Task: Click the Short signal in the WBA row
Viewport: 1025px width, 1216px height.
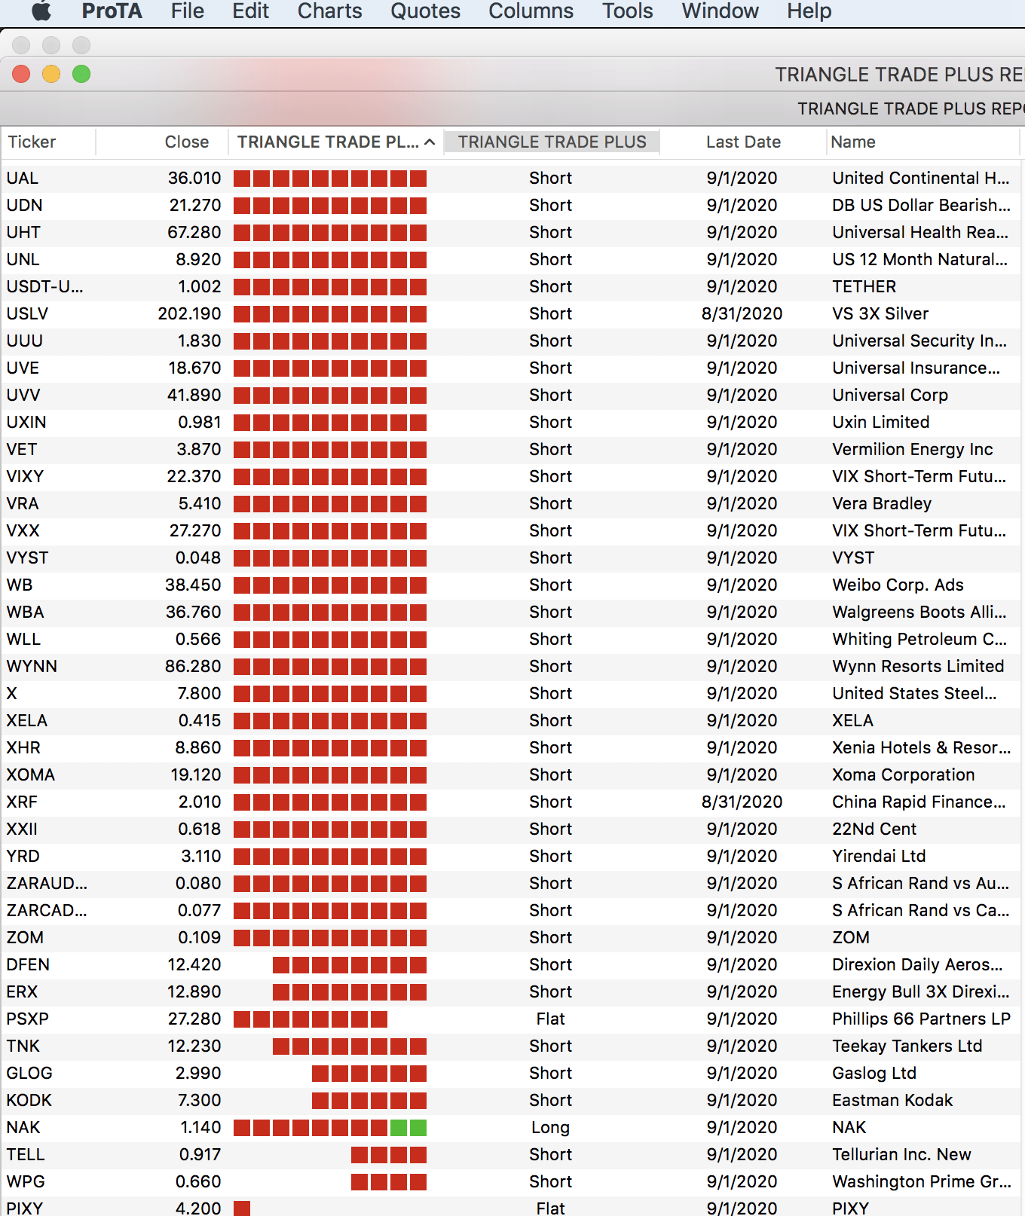Action: pyautogui.click(x=551, y=612)
